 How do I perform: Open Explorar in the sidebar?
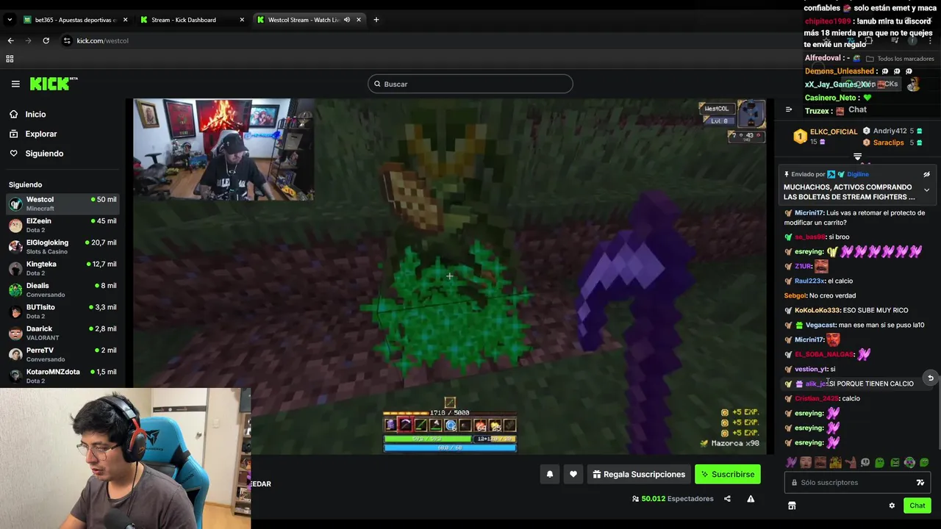click(x=40, y=134)
